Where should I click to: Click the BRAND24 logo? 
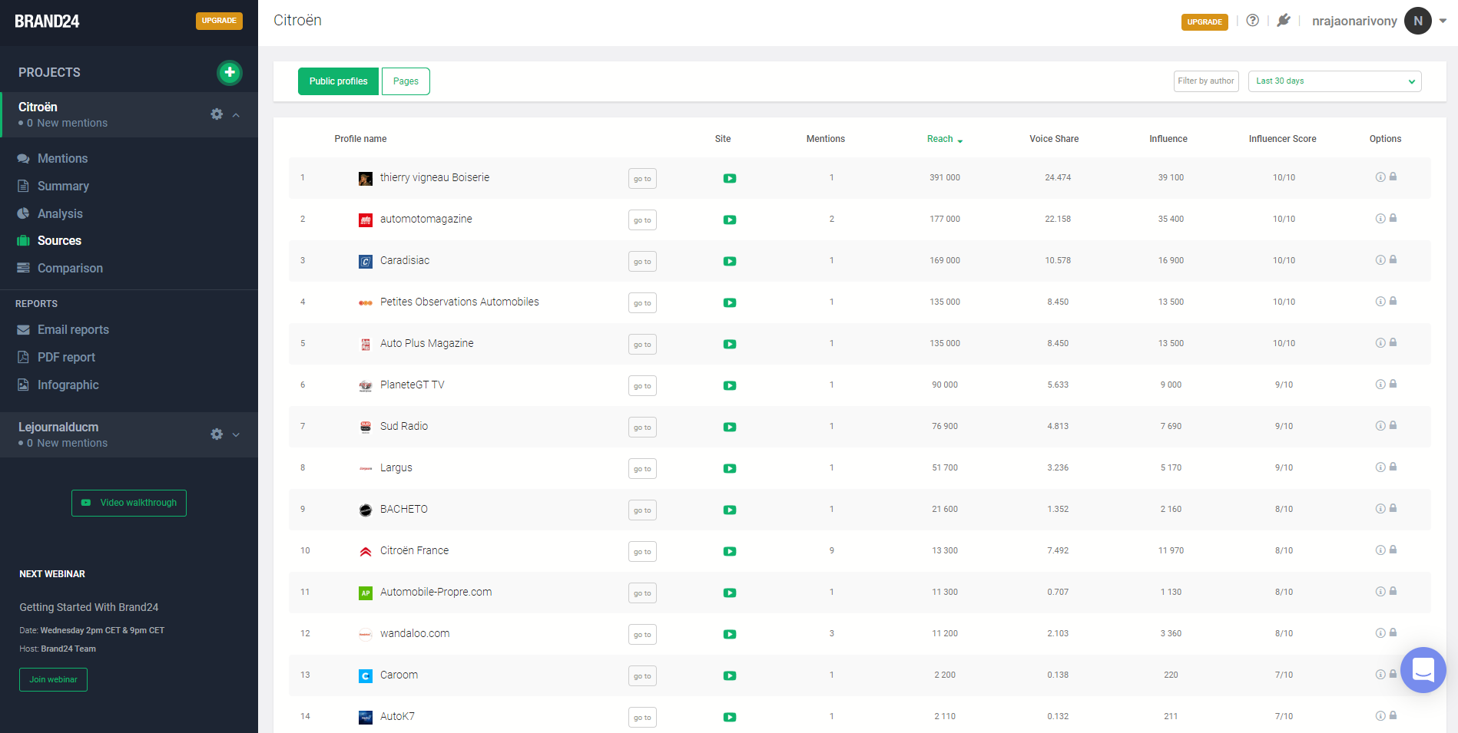pyautogui.click(x=47, y=21)
